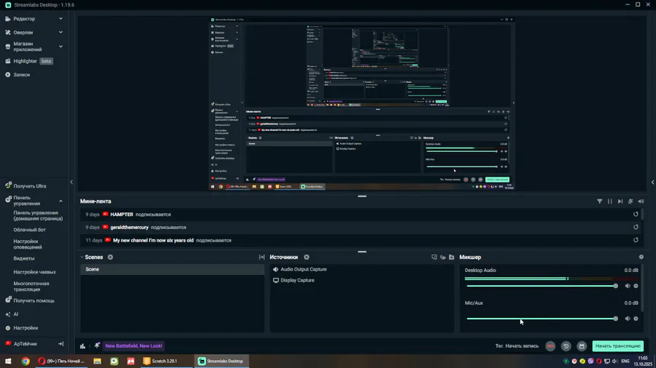This screenshot has width=656, height=368.
Task: Open the Записи section
Action: tap(17, 75)
